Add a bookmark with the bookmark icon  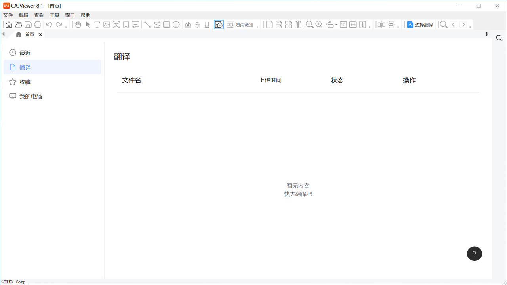(x=126, y=25)
